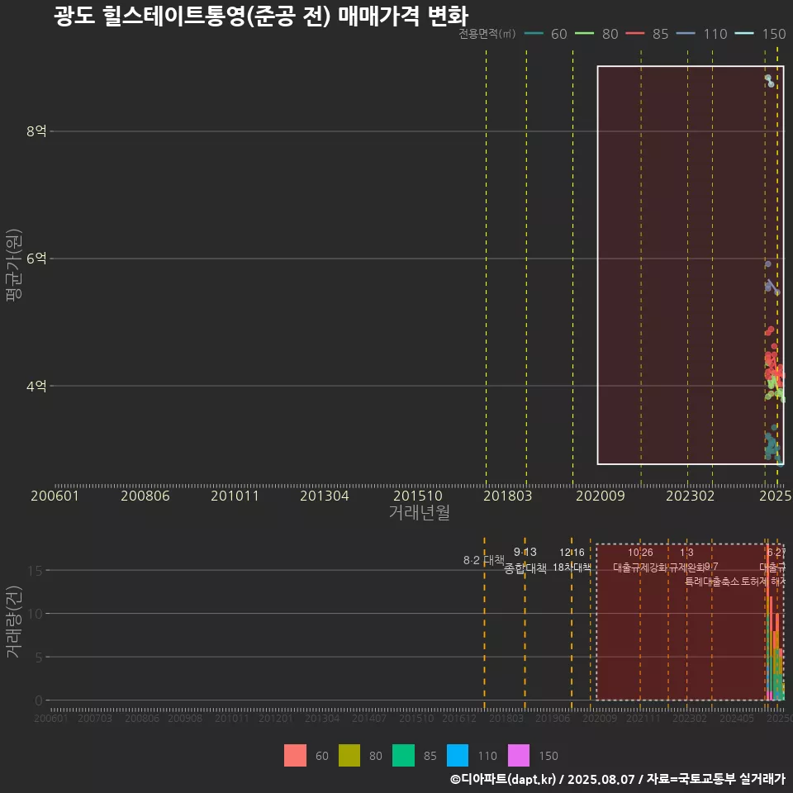The width and height of the screenshot is (793, 793).
Task: Click the '2025.08.07' date in the footer
Action: coord(601,779)
